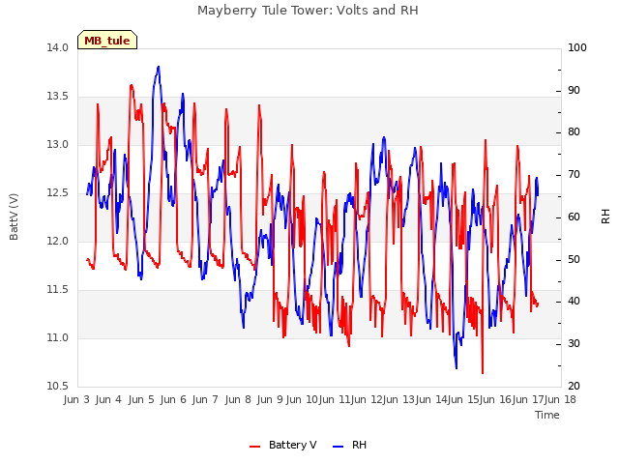Select the Battery V legend label
This screenshot has width=619, height=464.
tap(292, 445)
